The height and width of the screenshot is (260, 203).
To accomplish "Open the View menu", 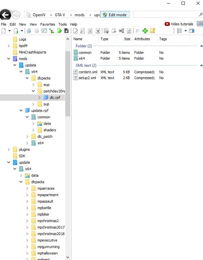I will pyautogui.click(x=33, y=24).
